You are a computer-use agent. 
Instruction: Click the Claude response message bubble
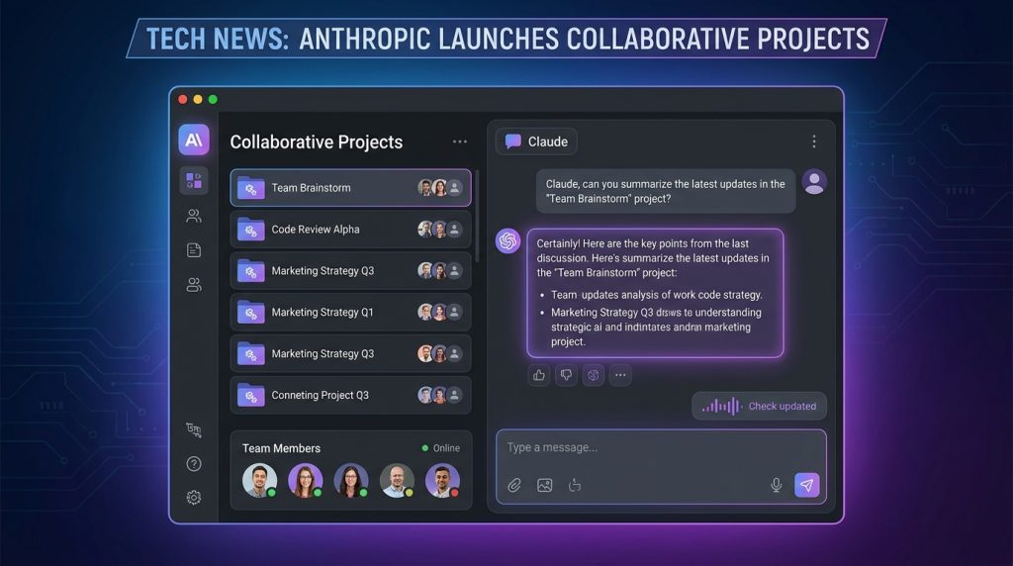(655, 293)
